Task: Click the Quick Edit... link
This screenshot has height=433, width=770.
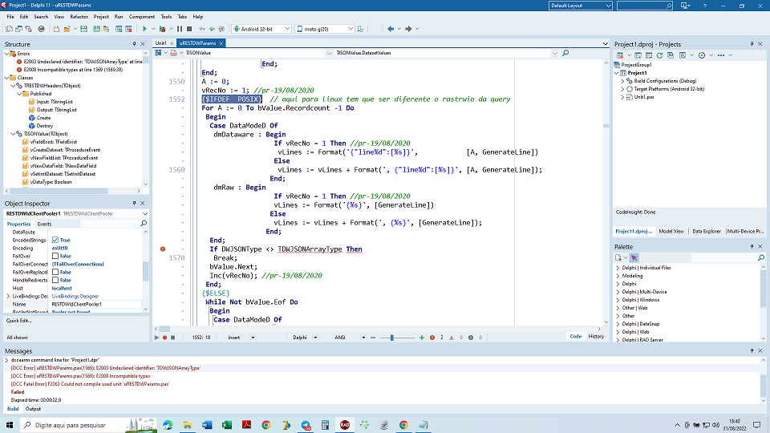Action: click(18, 321)
